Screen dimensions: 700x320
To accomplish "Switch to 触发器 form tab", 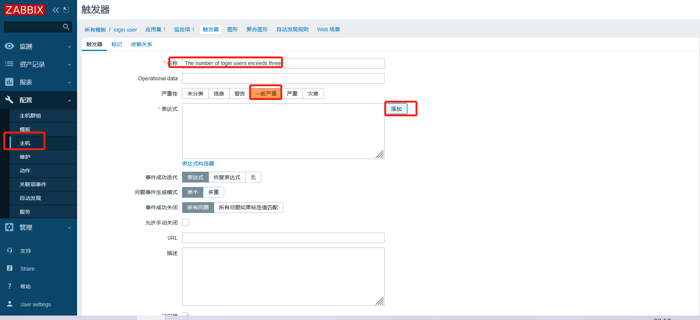I will [x=94, y=44].
